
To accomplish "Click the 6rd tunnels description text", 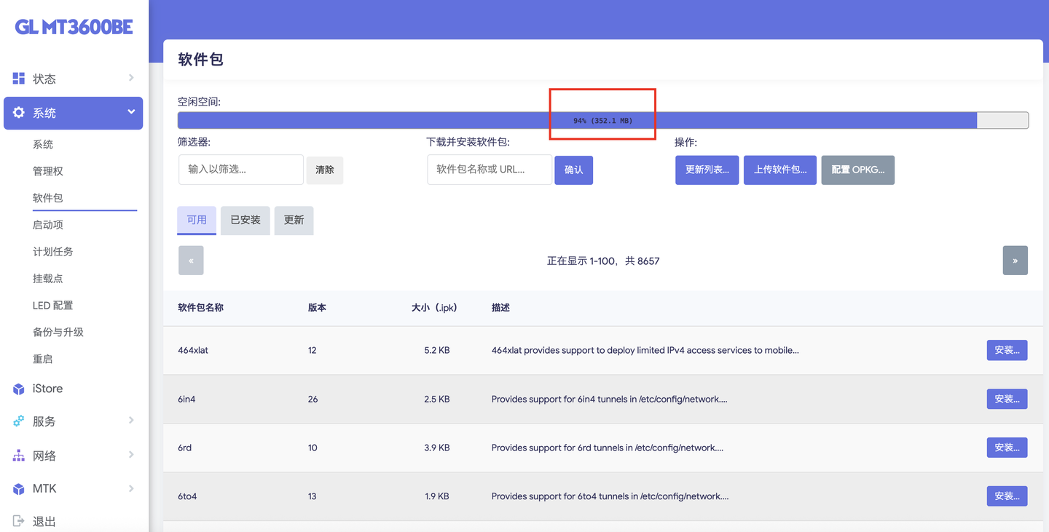I will coord(608,448).
